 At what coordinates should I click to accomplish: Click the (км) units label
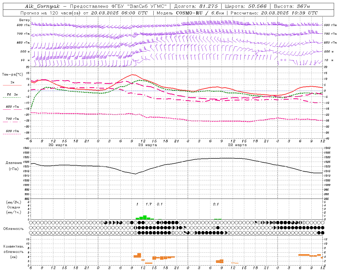pyautogui.click(x=13, y=257)
